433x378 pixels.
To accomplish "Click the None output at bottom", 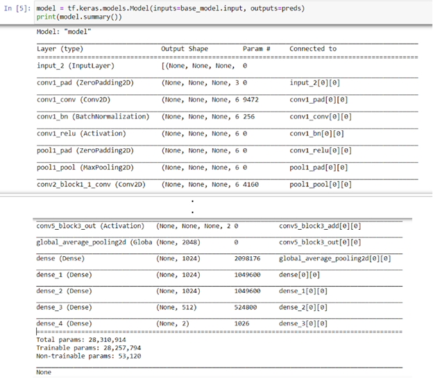I will (x=44, y=372).
